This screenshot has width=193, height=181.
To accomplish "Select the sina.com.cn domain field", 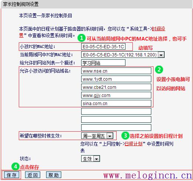I will coord(116,104).
